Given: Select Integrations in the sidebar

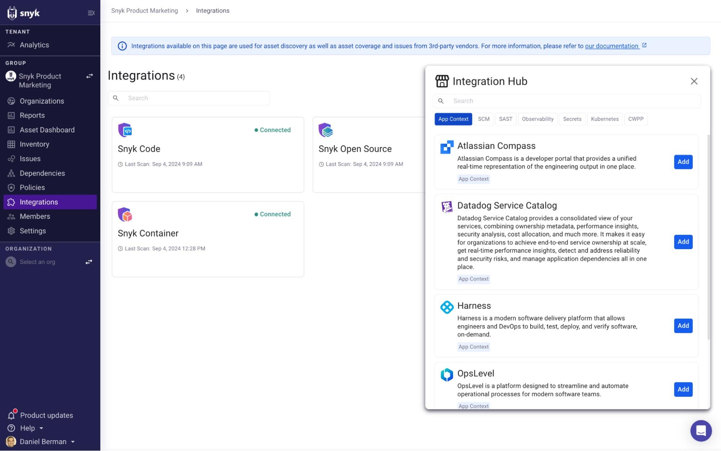Looking at the screenshot, I should pos(50,202).
